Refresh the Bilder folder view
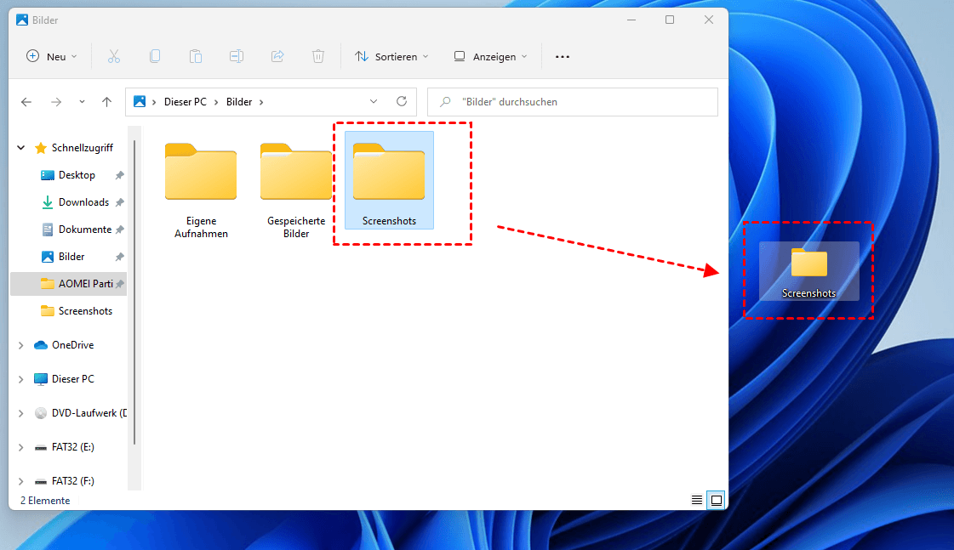This screenshot has height=550, width=954. pos(402,101)
